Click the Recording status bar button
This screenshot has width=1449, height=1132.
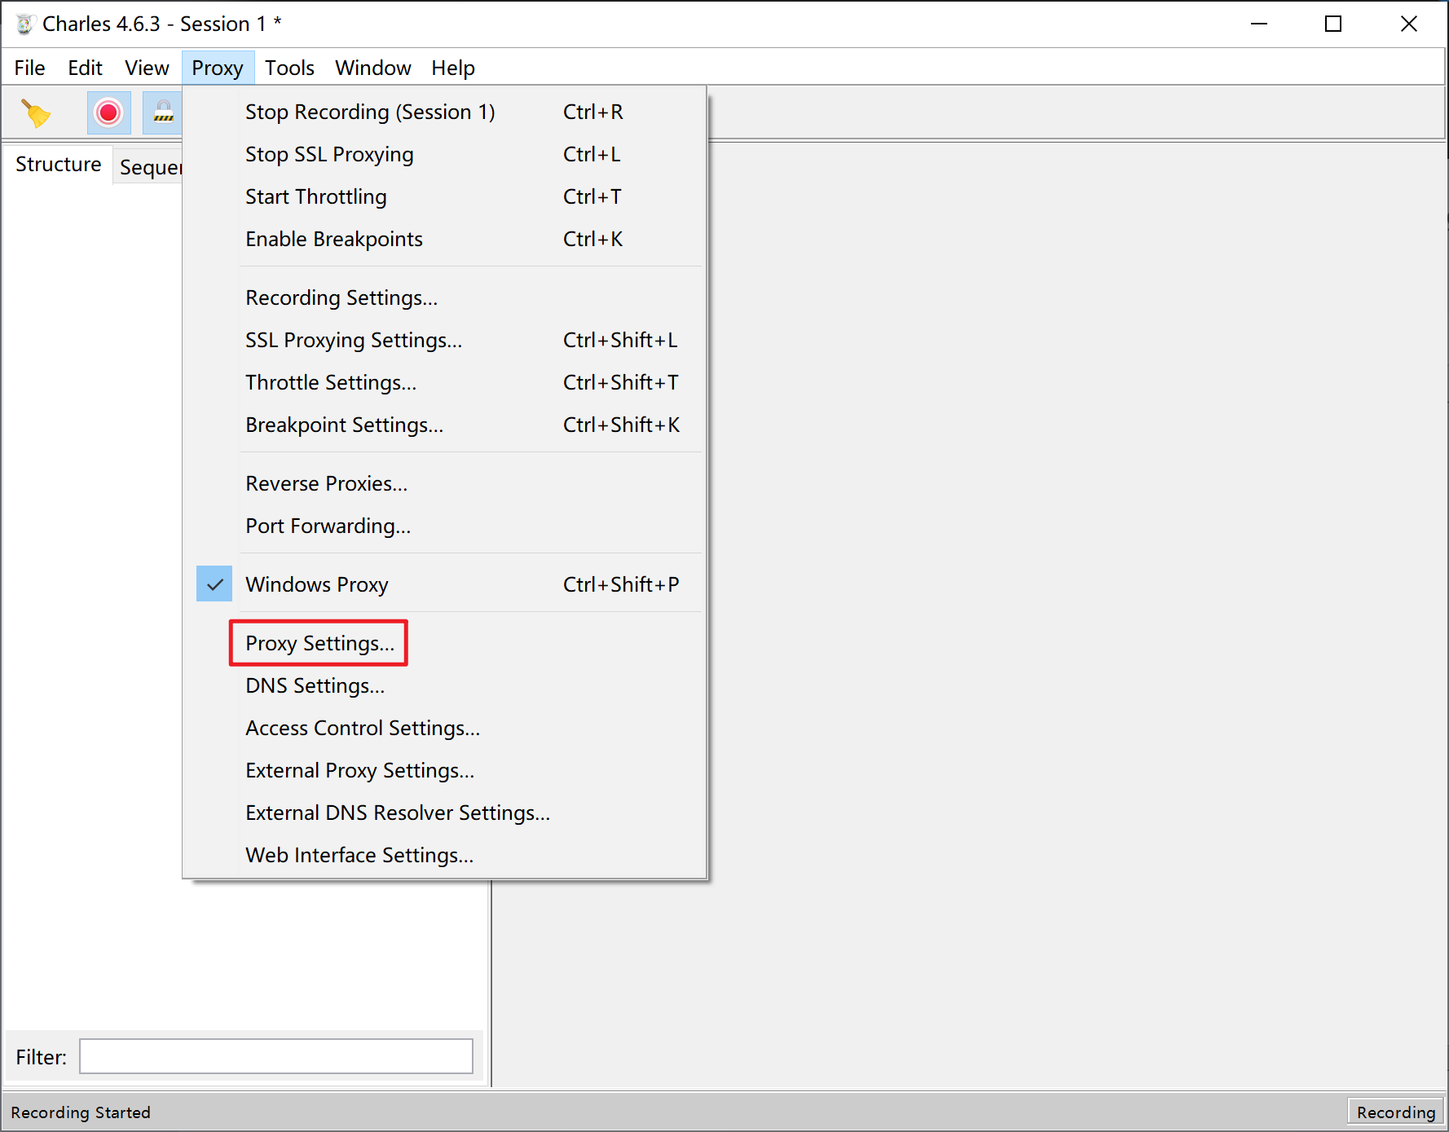[x=1395, y=1112]
